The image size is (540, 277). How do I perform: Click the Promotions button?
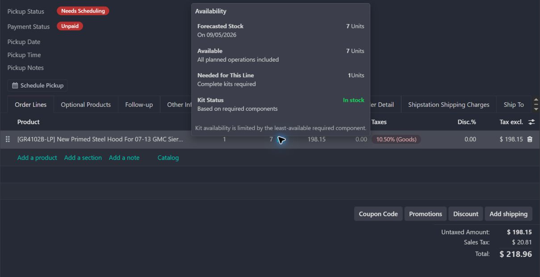click(425, 214)
